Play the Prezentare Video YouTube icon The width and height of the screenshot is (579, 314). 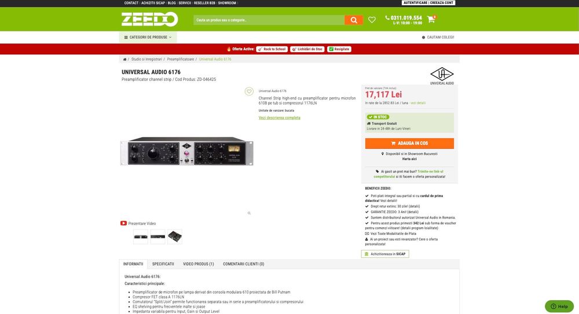123,223
